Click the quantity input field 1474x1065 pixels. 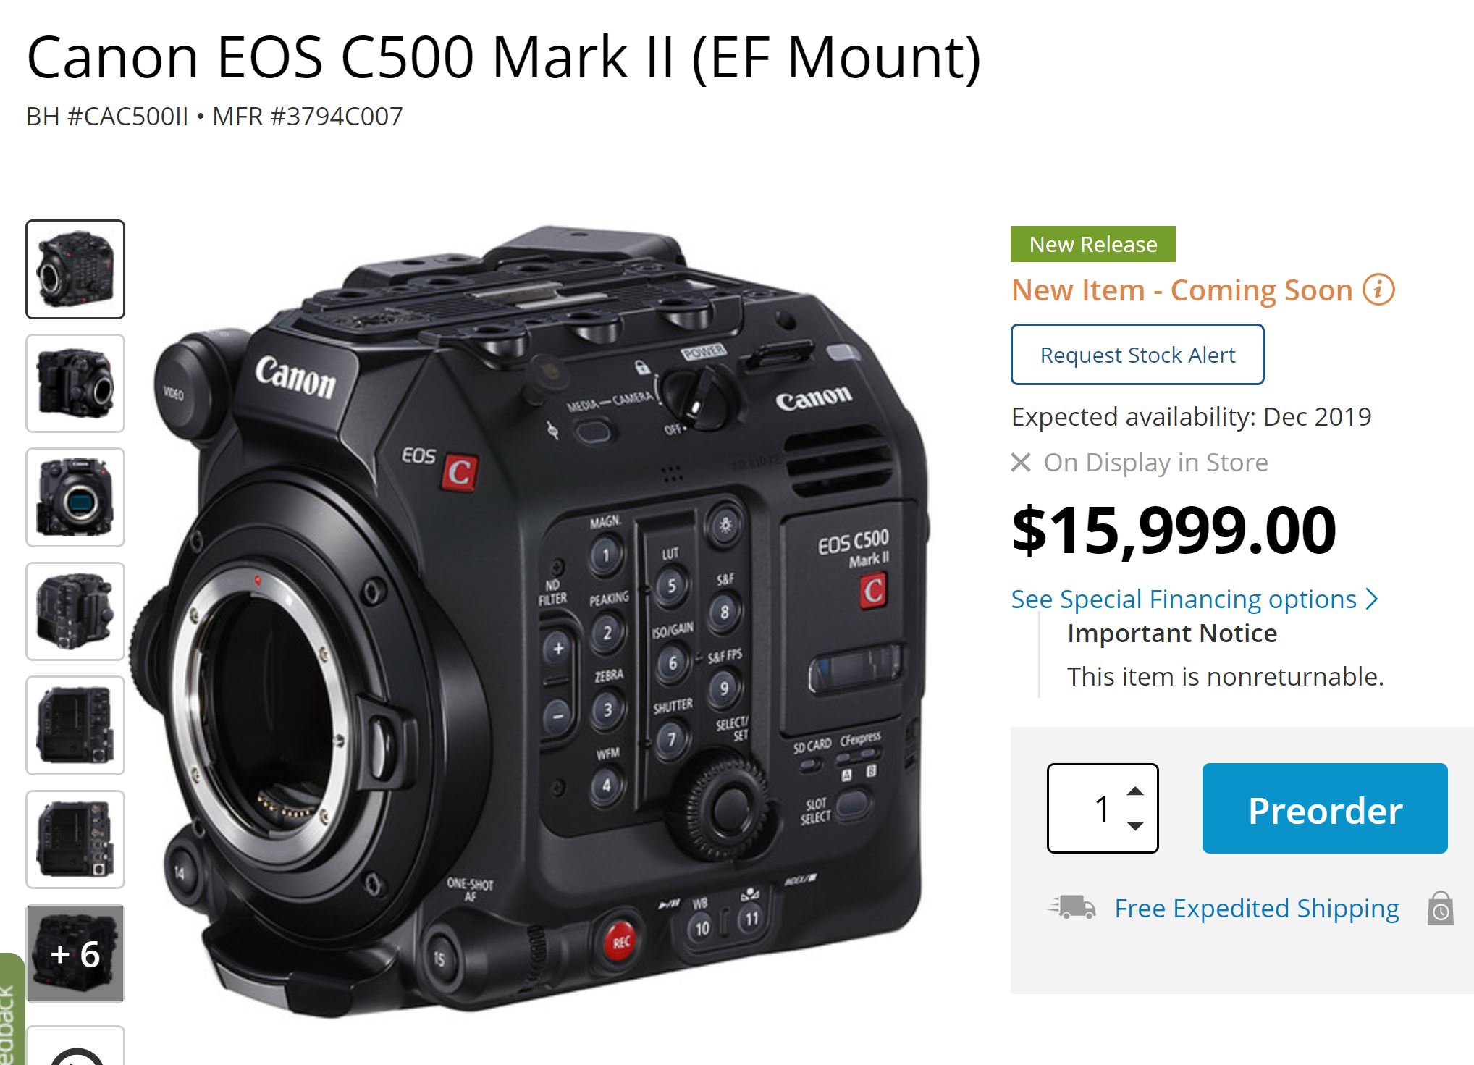tap(1103, 808)
